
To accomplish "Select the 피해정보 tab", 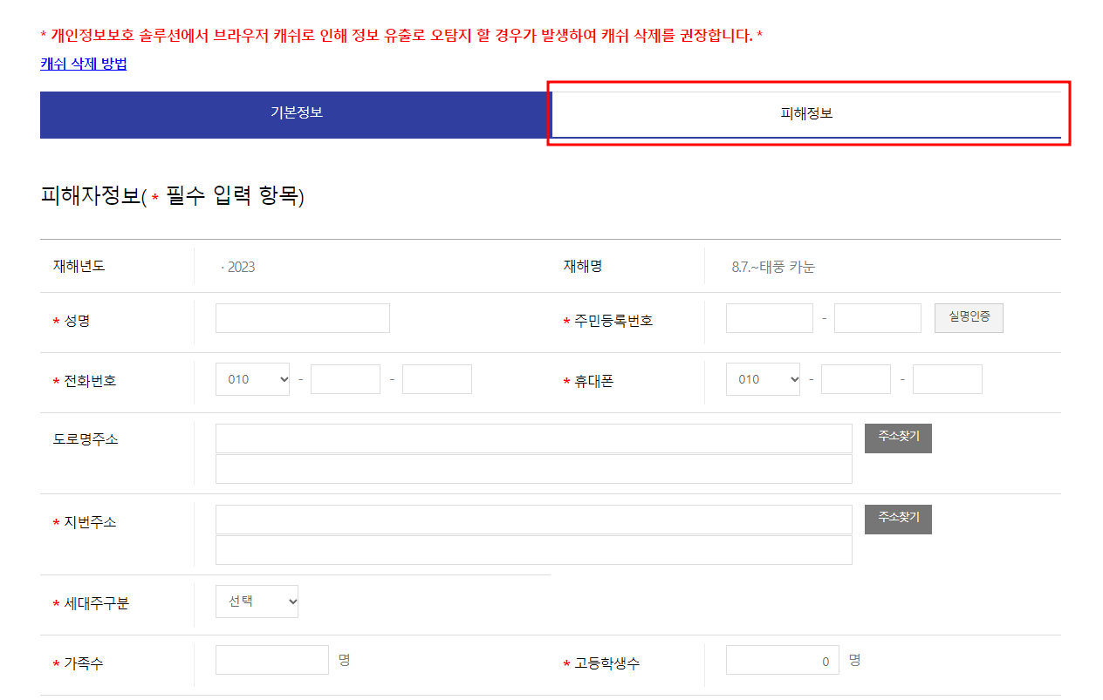I will [x=808, y=114].
